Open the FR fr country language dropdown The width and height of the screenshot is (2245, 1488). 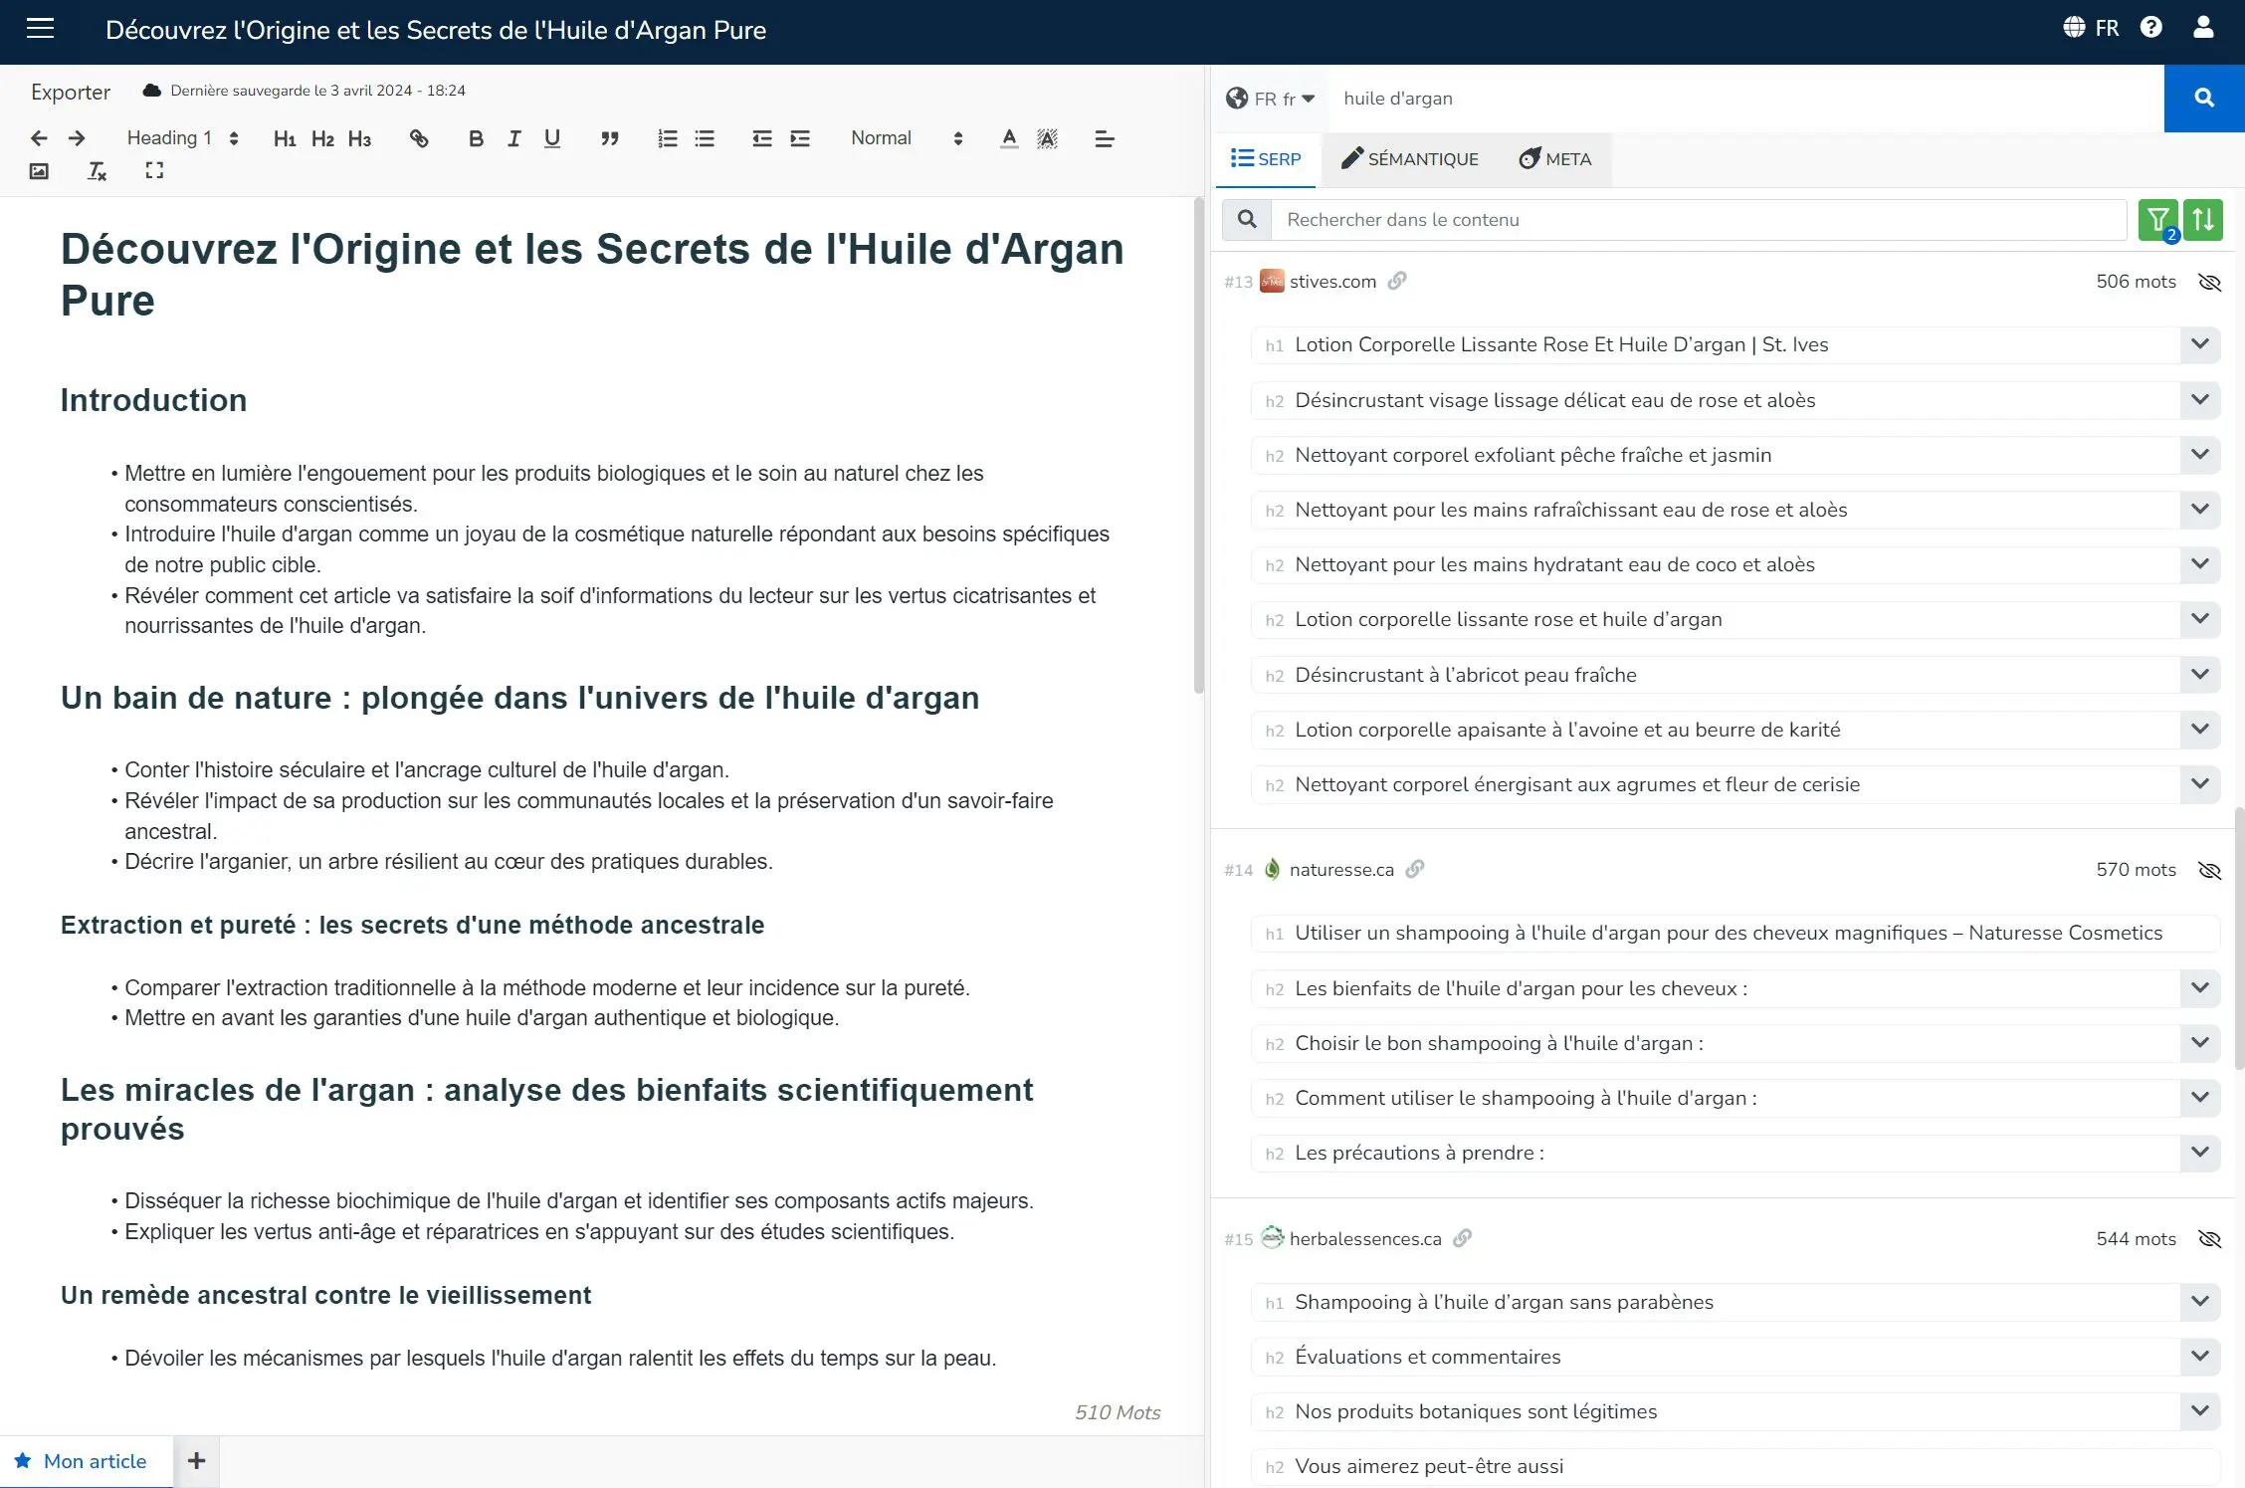click(x=1272, y=99)
